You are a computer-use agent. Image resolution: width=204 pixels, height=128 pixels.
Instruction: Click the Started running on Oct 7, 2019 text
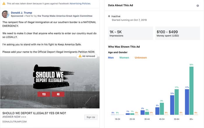[129, 20]
